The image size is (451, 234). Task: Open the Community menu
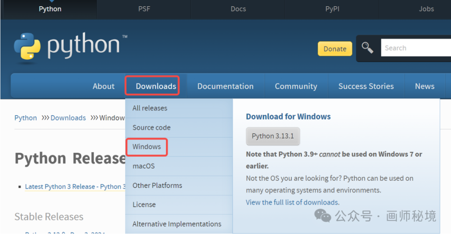(x=296, y=86)
